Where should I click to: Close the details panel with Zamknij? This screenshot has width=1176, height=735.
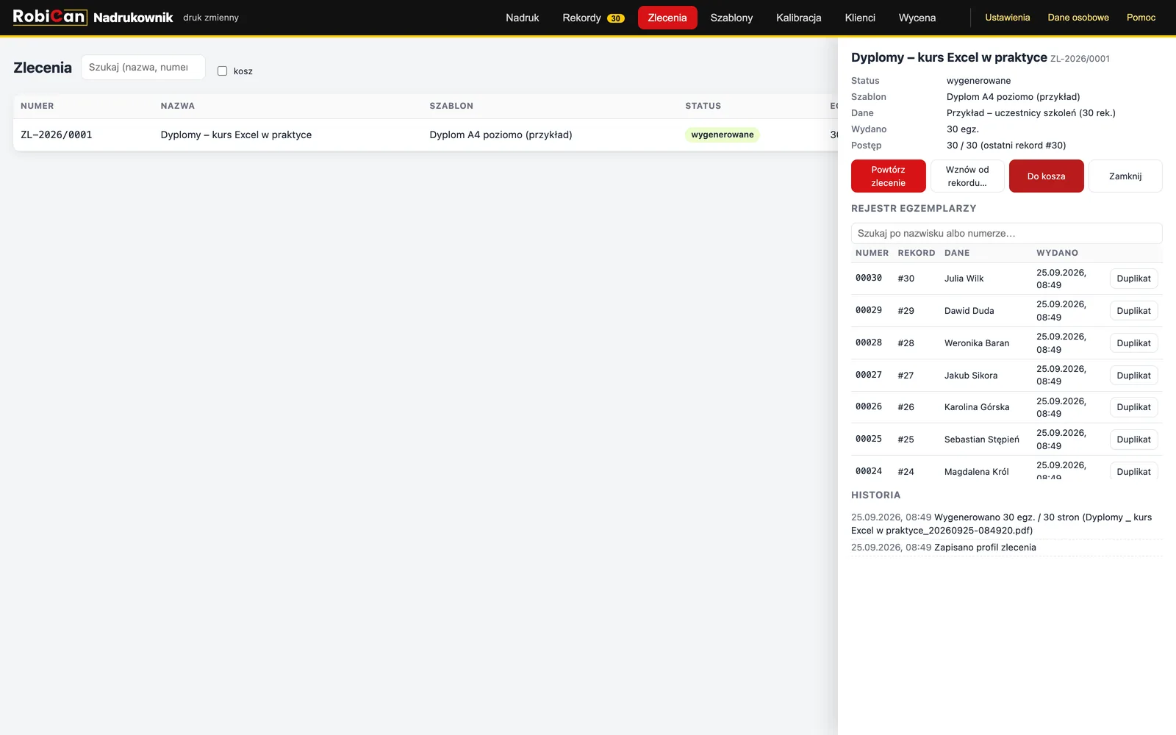[1125, 176]
